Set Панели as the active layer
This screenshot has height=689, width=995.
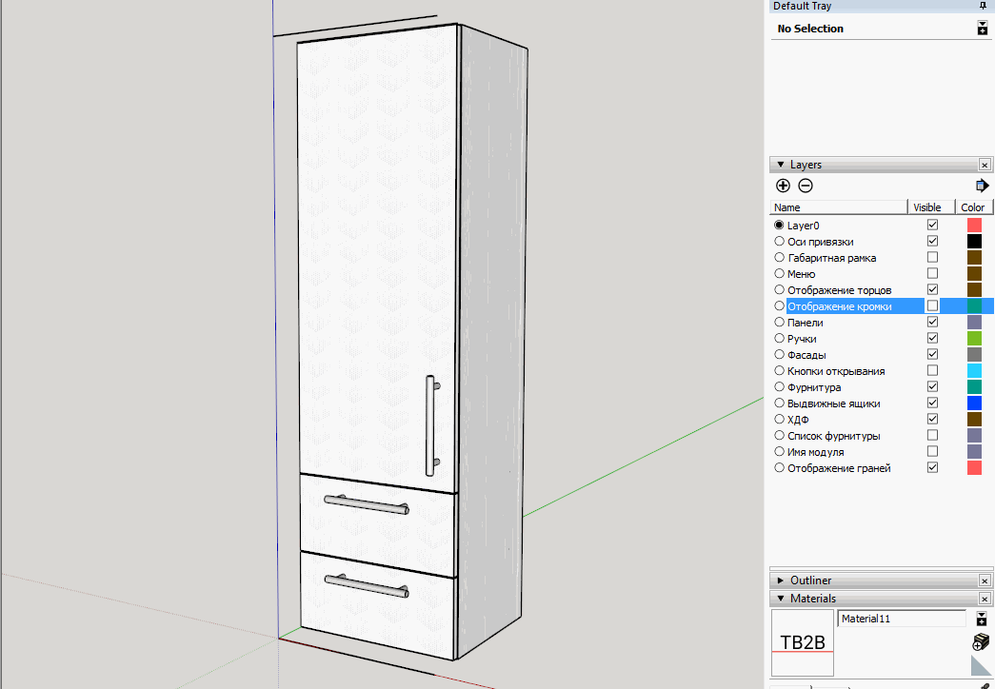coord(780,323)
